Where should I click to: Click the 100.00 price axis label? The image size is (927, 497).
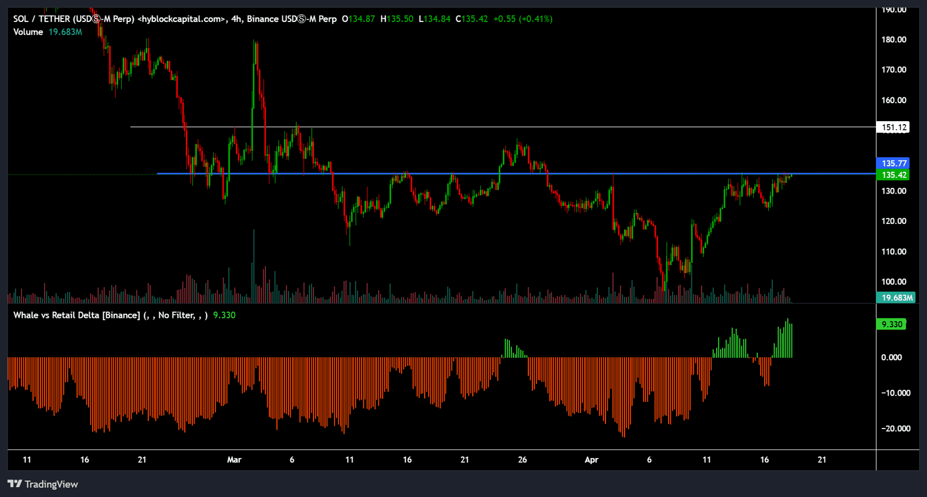click(x=893, y=282)
